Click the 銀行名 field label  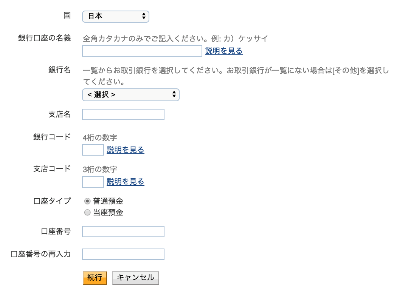pyautogui.click(x=59, y=69)
